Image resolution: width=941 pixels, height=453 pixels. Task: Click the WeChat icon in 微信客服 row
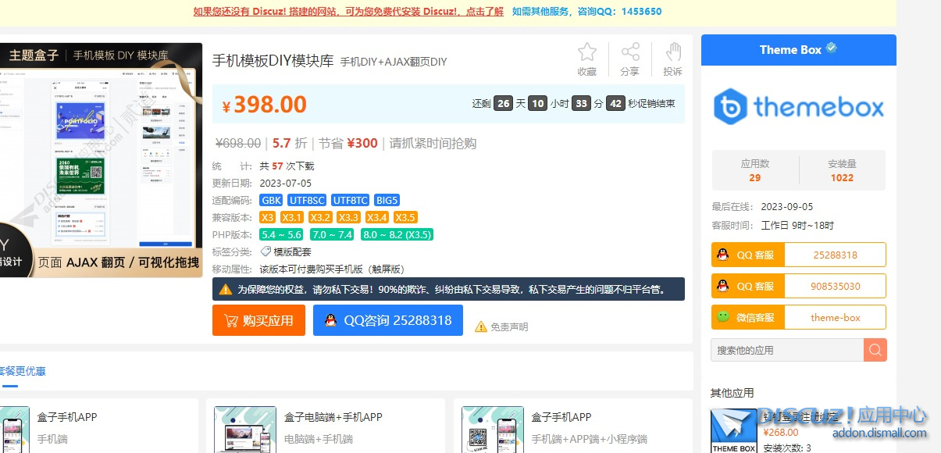point(723,317)
